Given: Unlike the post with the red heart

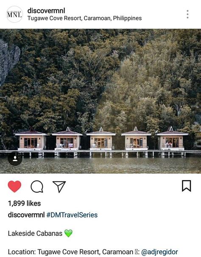Looking at the screenshot, I should coord(14,186).
